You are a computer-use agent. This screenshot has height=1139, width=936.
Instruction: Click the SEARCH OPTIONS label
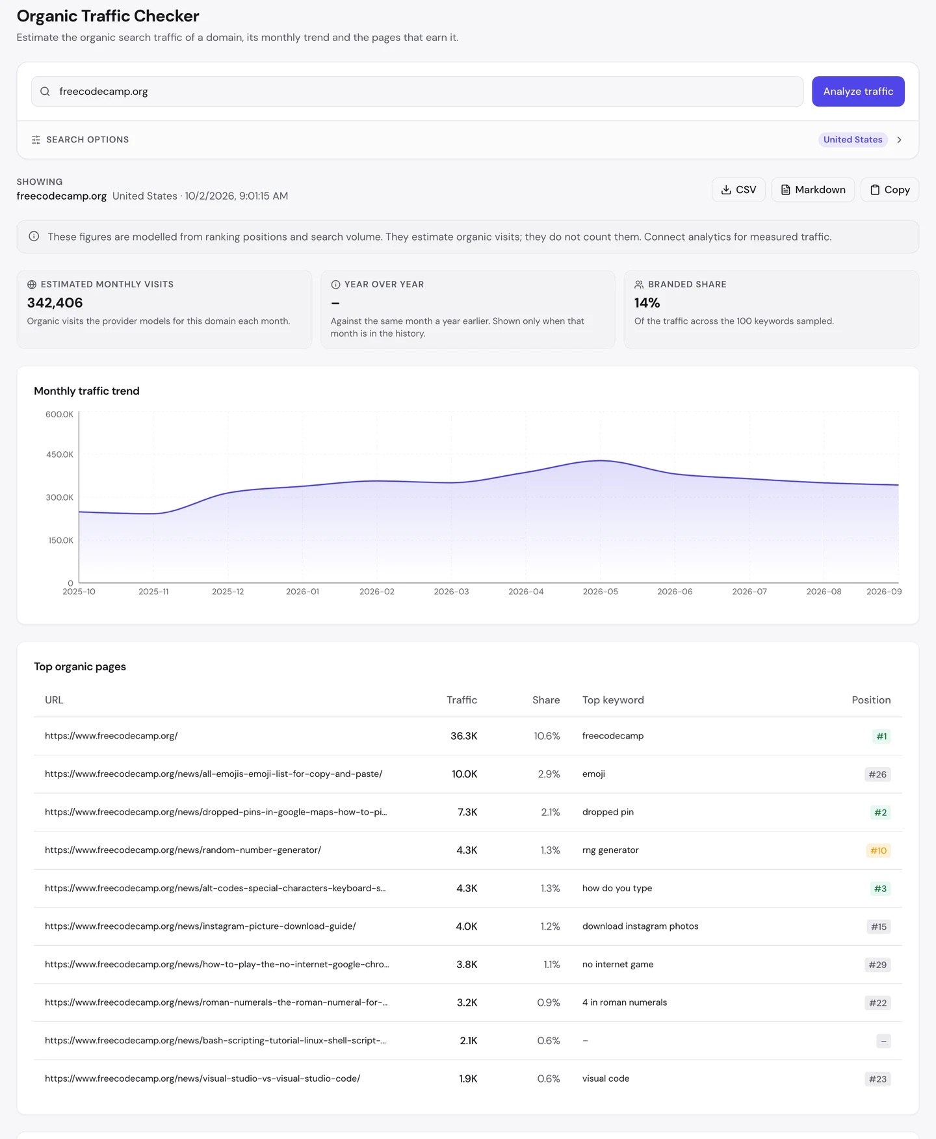coord(88,140)
